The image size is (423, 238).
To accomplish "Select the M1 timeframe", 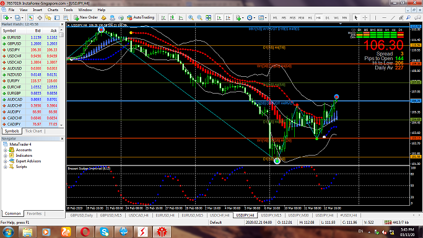I will [275, 18].
